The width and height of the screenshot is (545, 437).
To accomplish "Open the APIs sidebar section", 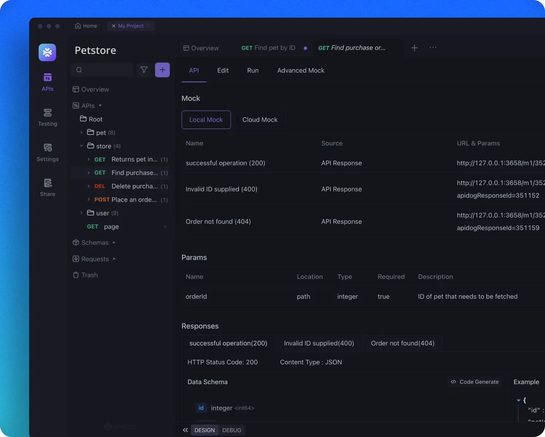I will pos(47,82).
